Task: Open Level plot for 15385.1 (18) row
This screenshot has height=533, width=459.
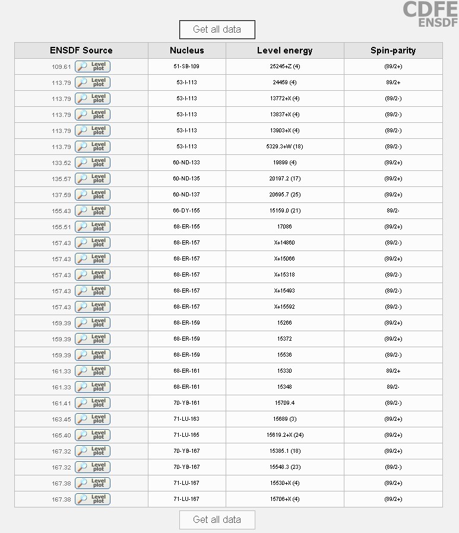Action: [x=93, y=451]
